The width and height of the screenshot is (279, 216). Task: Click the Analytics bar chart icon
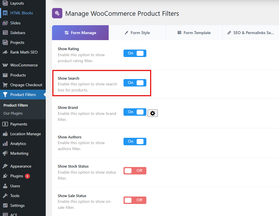5,144
